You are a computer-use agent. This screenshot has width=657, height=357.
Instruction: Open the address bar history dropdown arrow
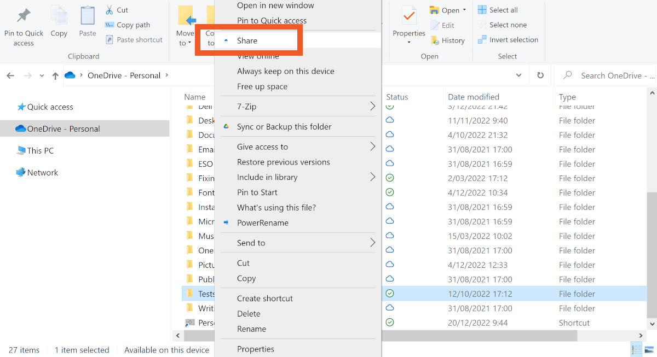(x=519, y=75)
